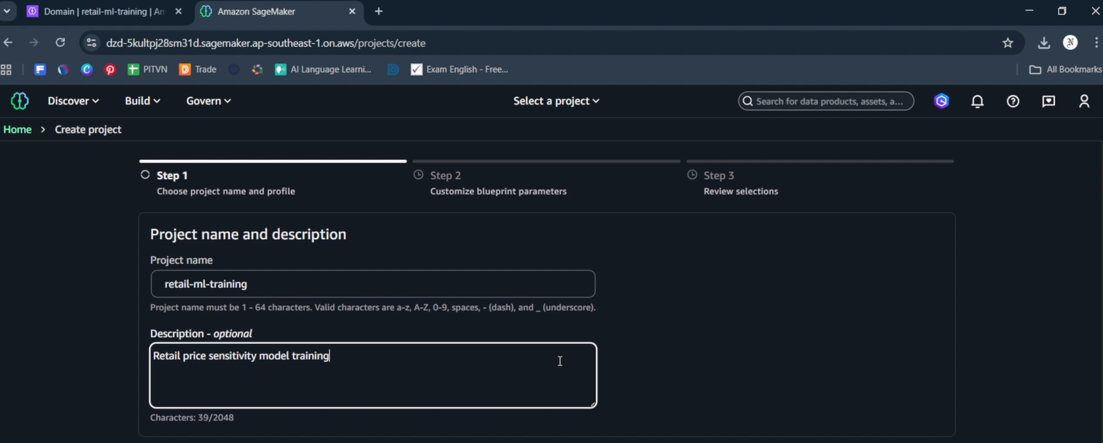Click the SageMaker logo icon
This screenshot has height=443, width=1103.
click(x=19, y=101)
